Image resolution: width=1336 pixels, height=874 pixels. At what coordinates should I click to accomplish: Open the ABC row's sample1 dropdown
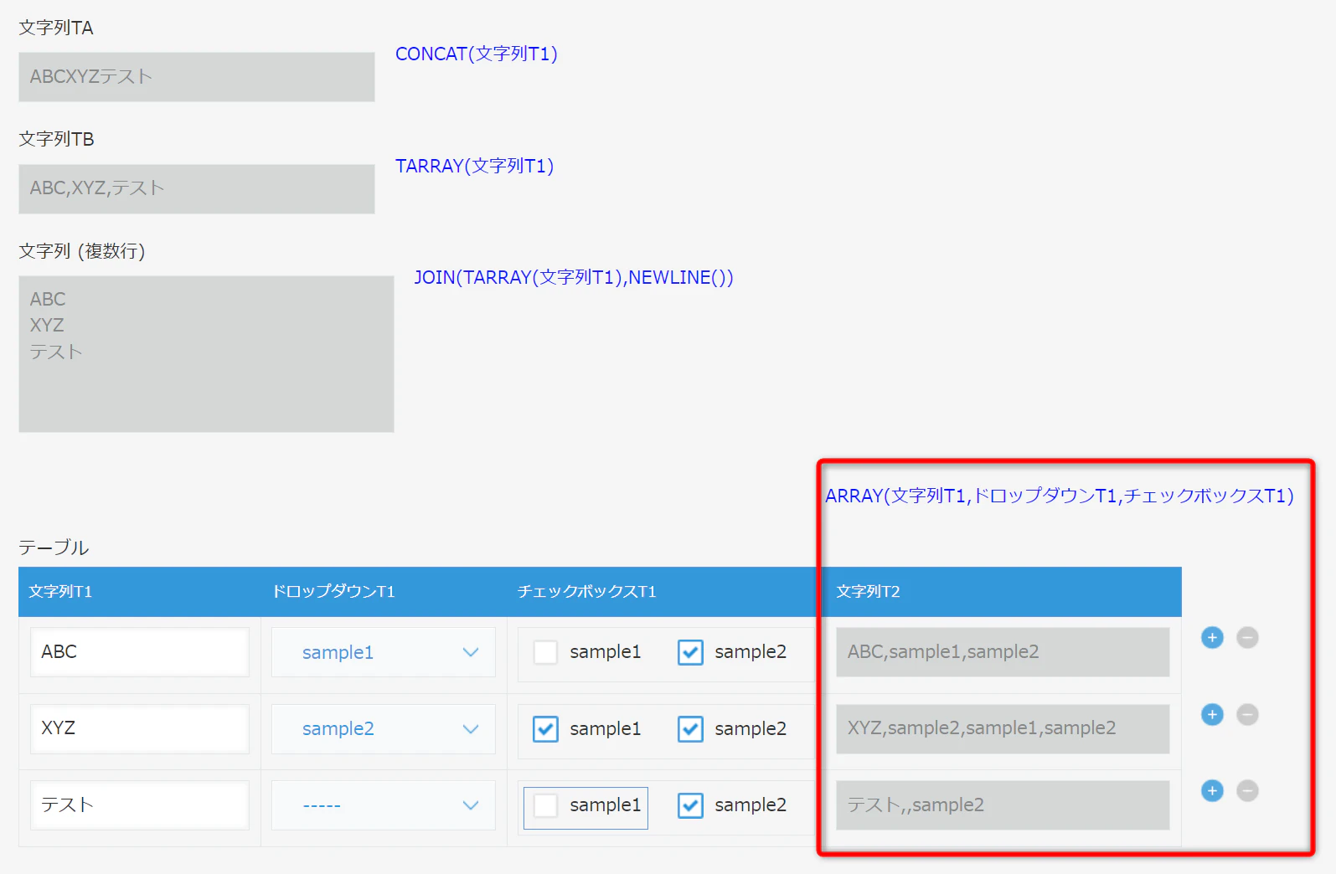tap(384, 652)
